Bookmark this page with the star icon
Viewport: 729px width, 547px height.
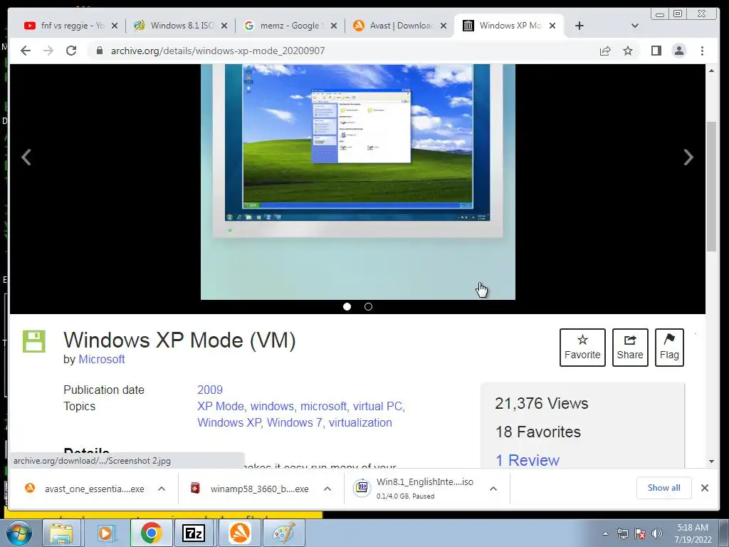(x=628, y=51)
